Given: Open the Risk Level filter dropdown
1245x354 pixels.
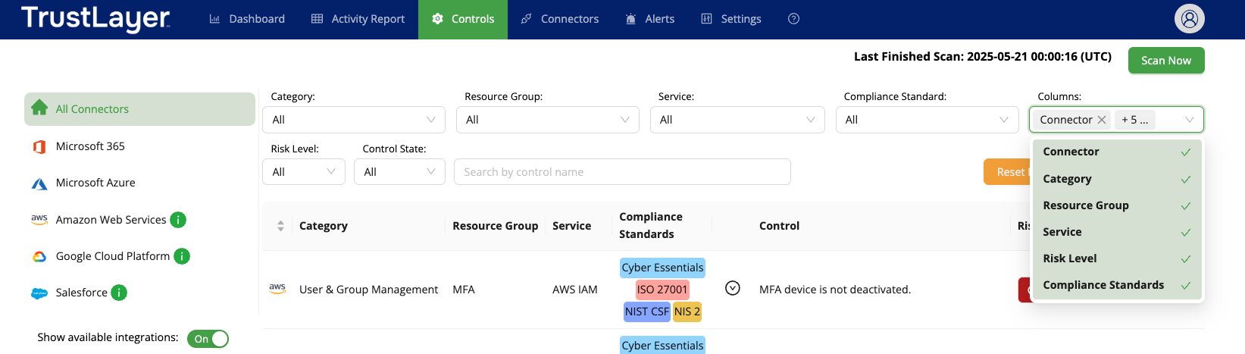Looking at the screenshot, I should (304, 172).
